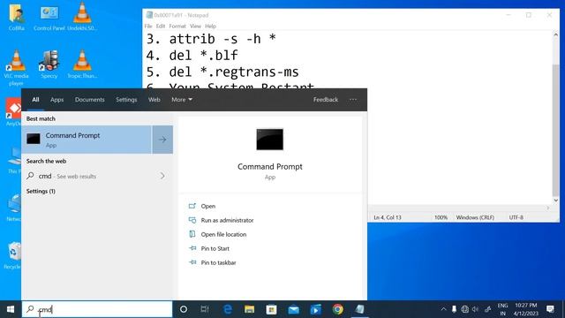565x318 pixels.
Task: Open Notepad Help menu
Action: click(210, 26)
